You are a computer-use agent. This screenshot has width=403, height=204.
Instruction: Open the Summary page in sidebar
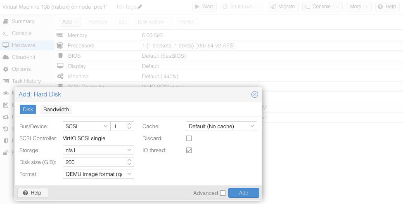click(x=23, y=21)
